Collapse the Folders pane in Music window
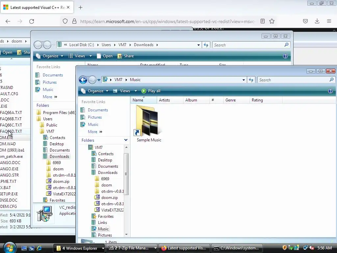The height and width of the screenshot is (253, 337). click(x=126, y=140)
